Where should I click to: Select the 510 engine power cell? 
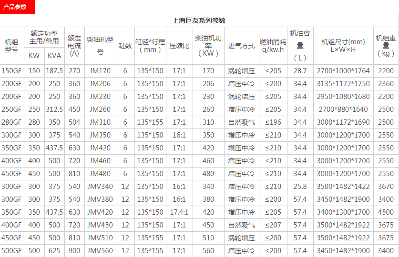click(x=208, y=238)
